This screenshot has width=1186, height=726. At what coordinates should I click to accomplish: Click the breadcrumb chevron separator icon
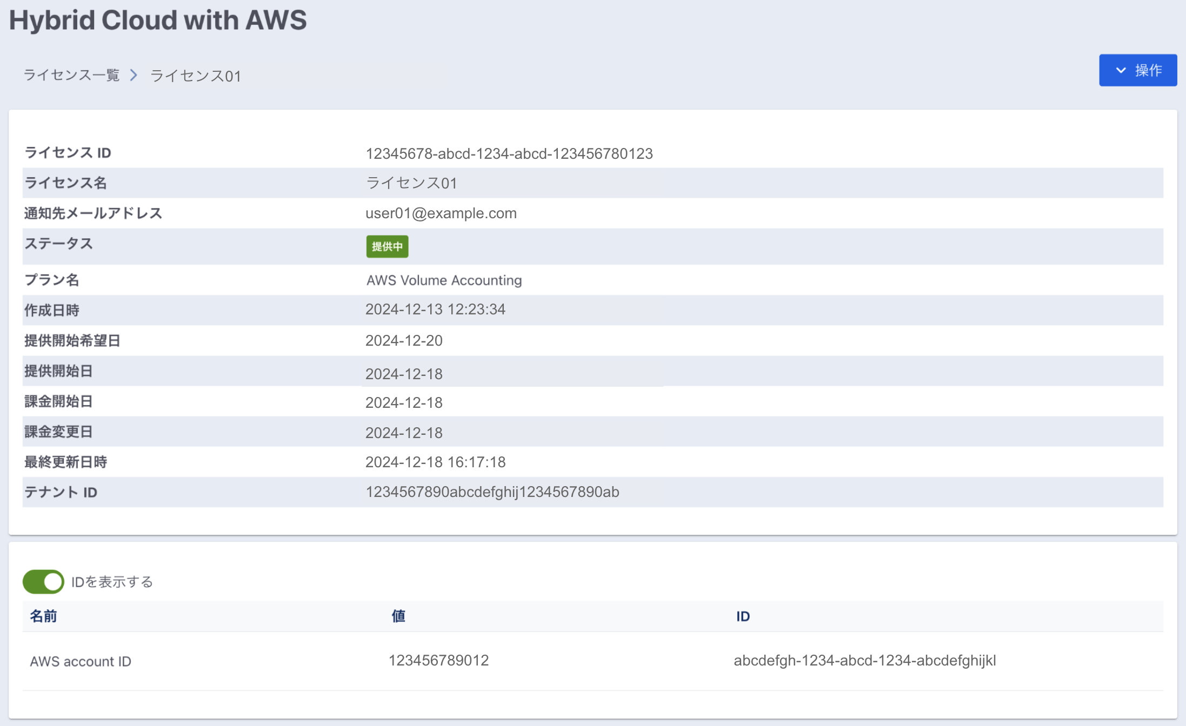(x=134, y=75)
